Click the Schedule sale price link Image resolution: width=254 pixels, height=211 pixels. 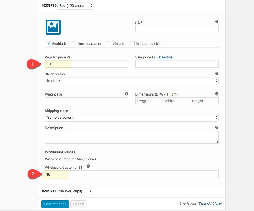pyautogui.click(x=165, y=57)
